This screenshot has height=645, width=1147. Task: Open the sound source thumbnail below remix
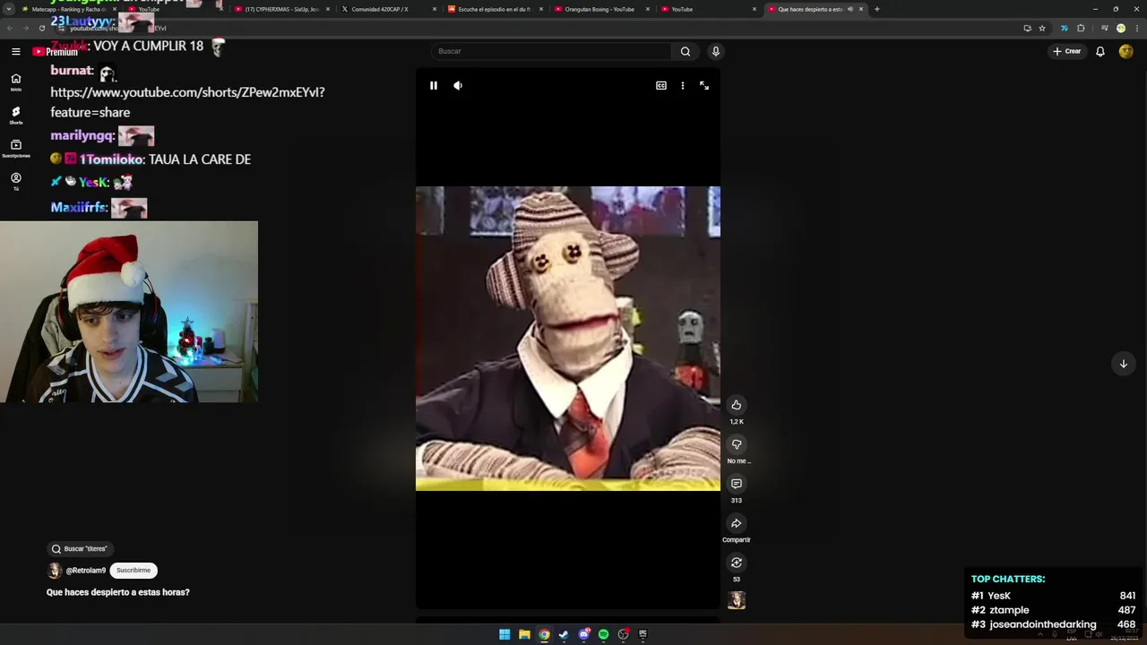click(737, 600)
